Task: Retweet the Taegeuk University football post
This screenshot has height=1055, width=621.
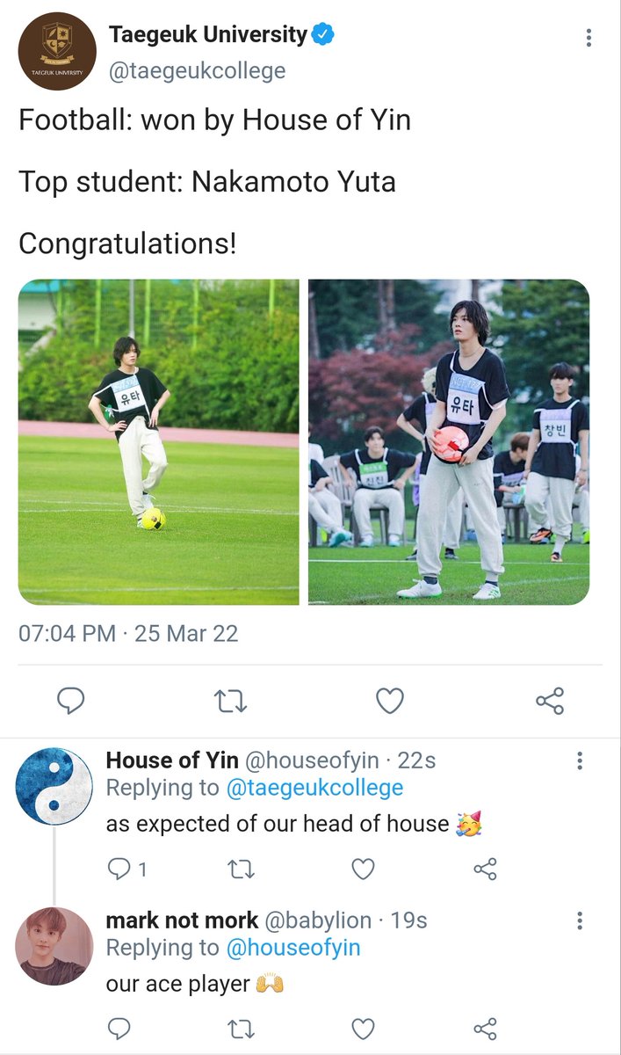Action: (x=231, y=701)
